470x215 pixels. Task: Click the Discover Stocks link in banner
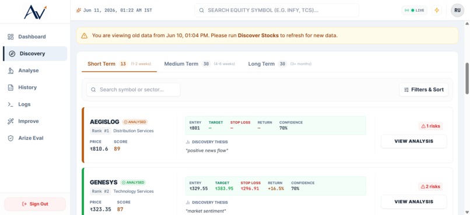pos(258,36)
